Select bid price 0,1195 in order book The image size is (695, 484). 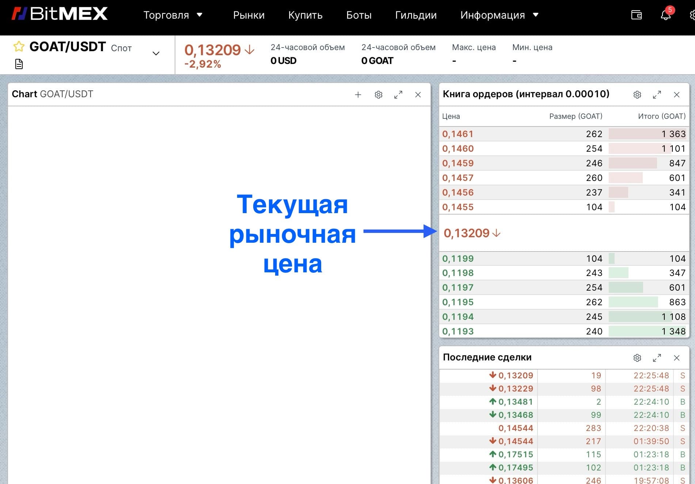click(458, 302)
